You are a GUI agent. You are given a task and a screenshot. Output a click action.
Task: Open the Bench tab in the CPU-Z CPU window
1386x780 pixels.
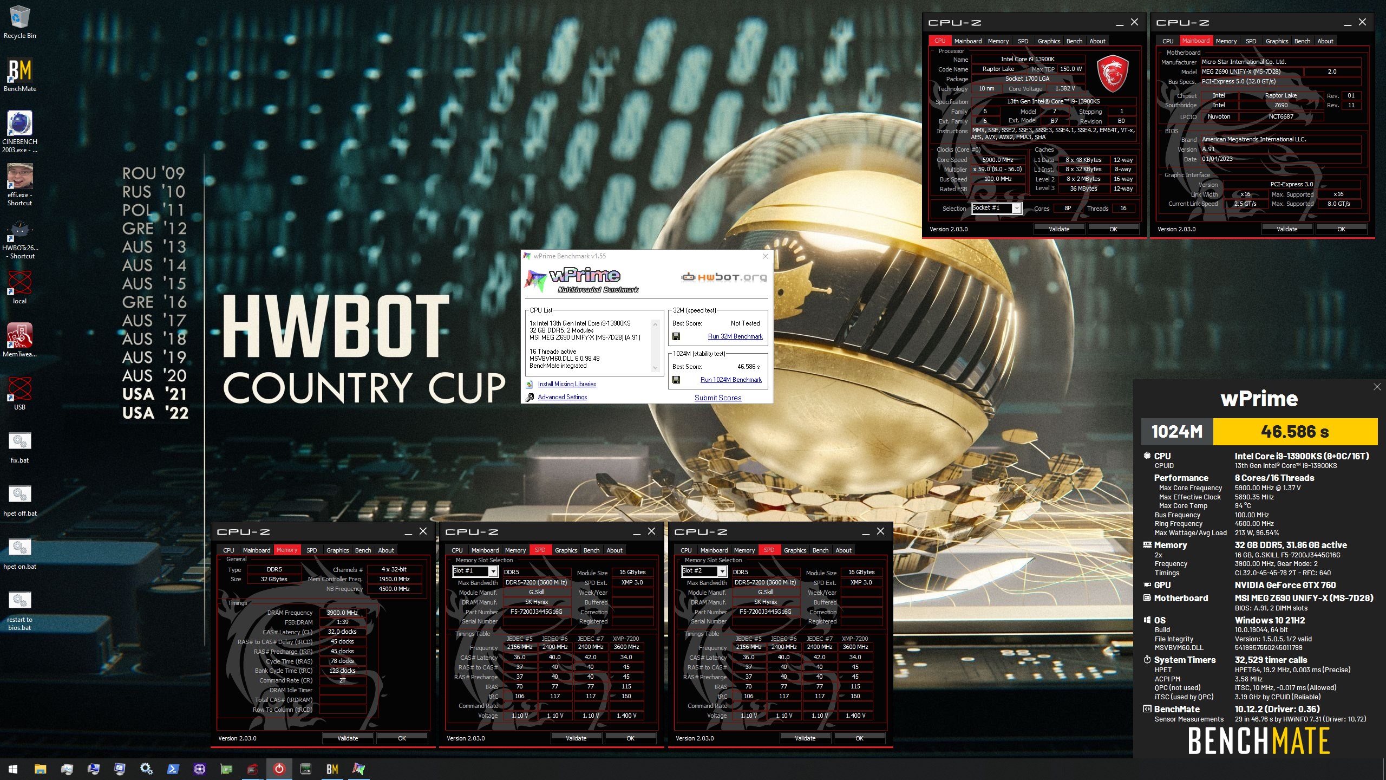click(x=1074, y=41)
